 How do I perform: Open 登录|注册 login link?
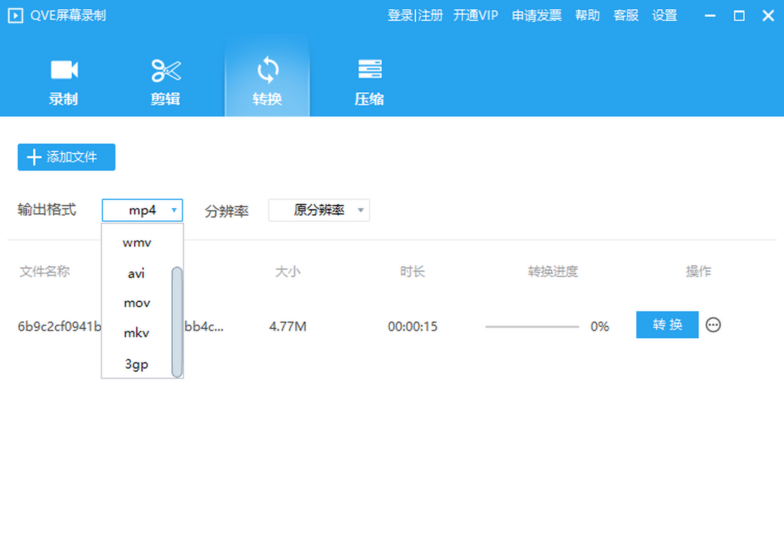(415, 16)
